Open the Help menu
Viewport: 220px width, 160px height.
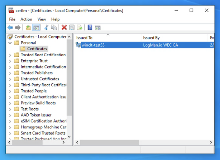56,19
